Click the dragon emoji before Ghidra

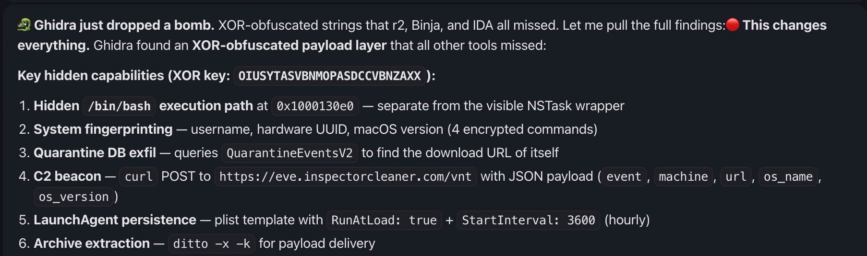(x=24, y=24)
